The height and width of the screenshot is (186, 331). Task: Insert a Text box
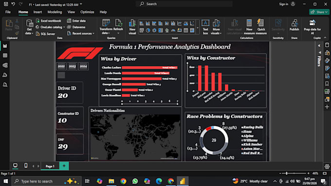click(205, 27)
